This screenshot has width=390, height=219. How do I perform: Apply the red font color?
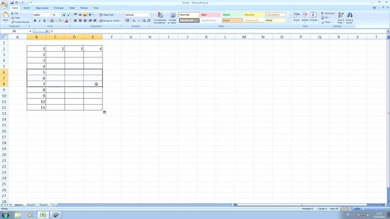pos(66,21)
